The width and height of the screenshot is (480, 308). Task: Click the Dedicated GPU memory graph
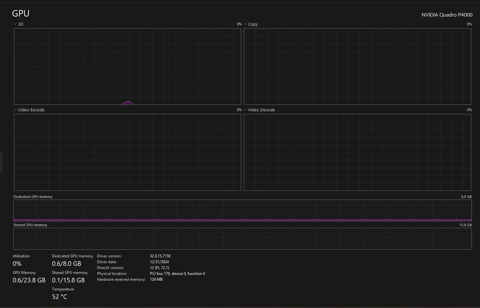click(242, 210)
